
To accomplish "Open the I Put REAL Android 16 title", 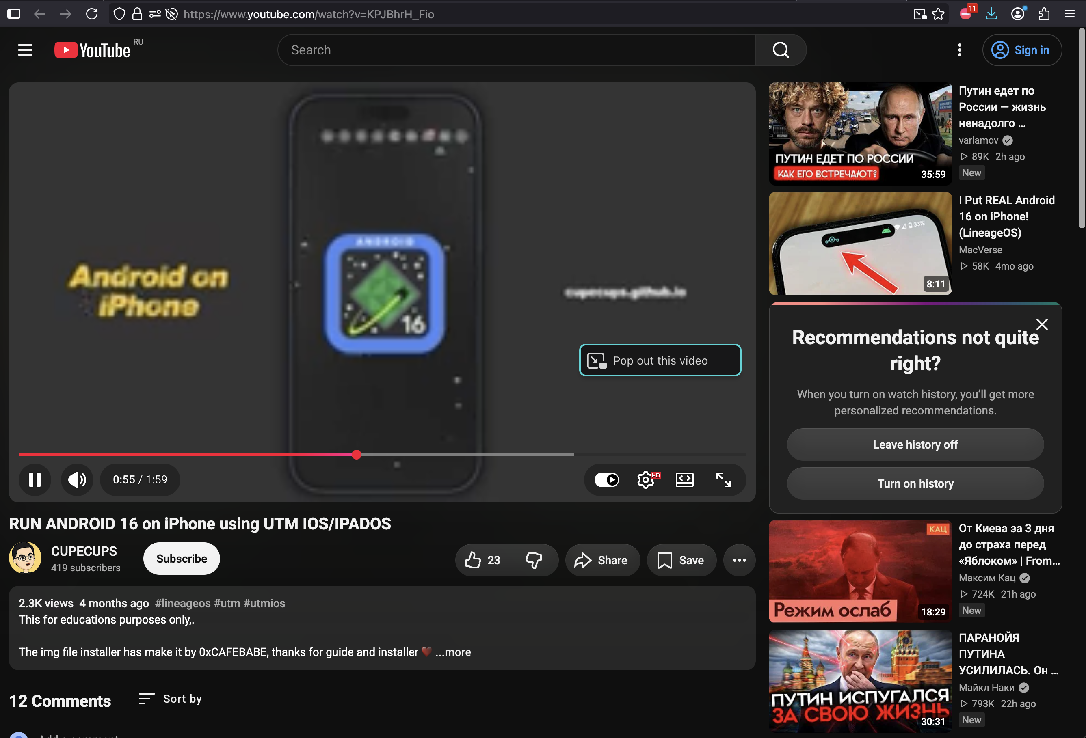I will pos(1006,216).
